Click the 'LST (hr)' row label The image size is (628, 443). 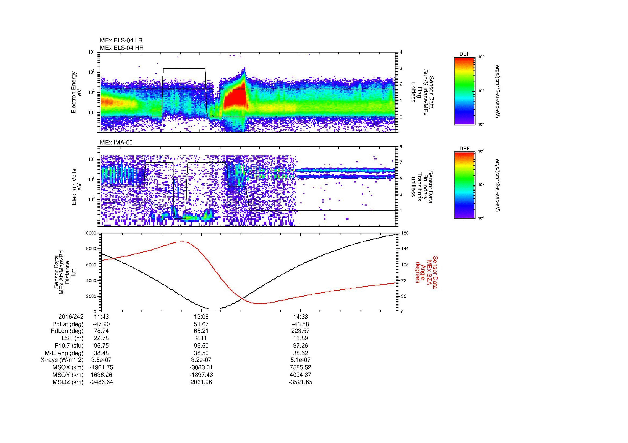pos(72,338)
